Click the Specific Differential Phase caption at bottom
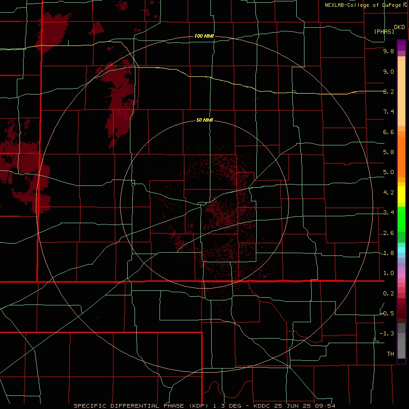The image size is (409, 409). click(204, 406)
